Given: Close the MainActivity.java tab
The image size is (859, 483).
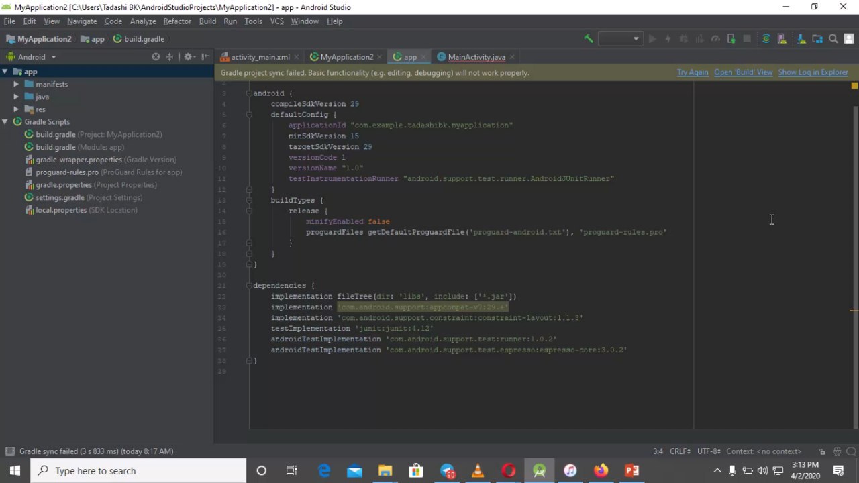Looking at the screenshot, I should (513, 57).
